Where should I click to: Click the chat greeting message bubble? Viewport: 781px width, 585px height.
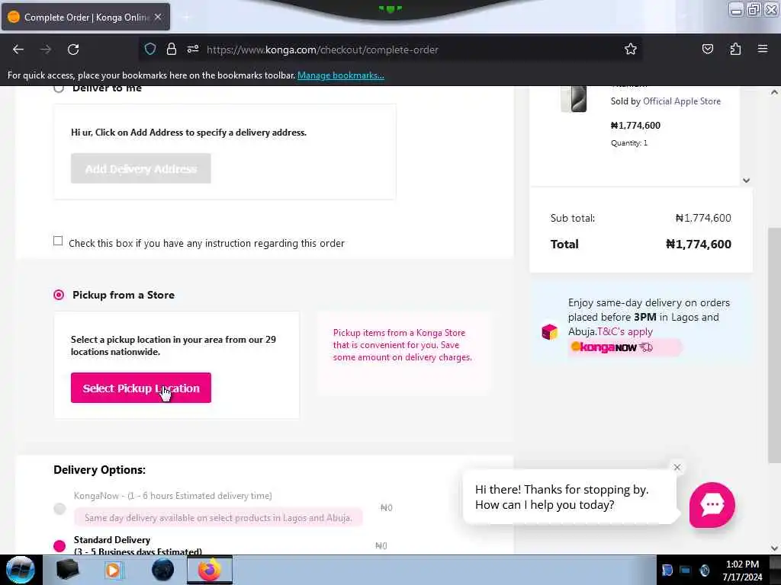569,497
